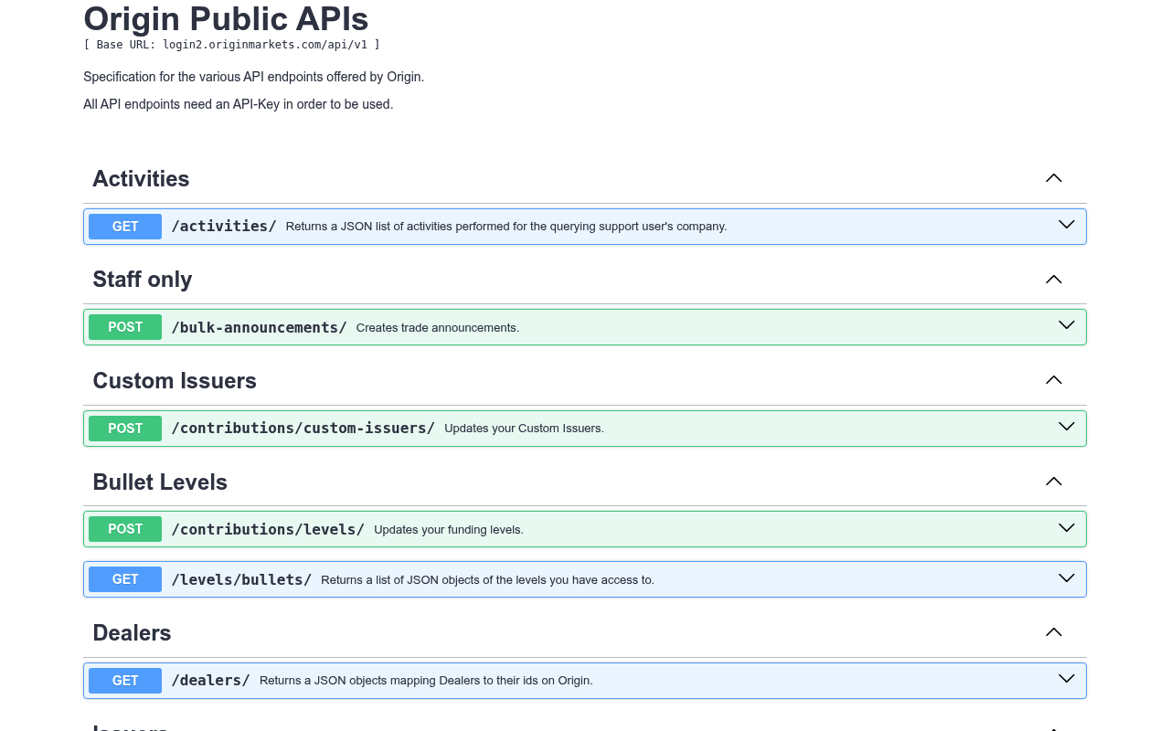Image resolution: width=1170 pixels, height=731 pixels.
Task: Collapse the Dealers section chevron
Action: click(x=1054, y=632)
